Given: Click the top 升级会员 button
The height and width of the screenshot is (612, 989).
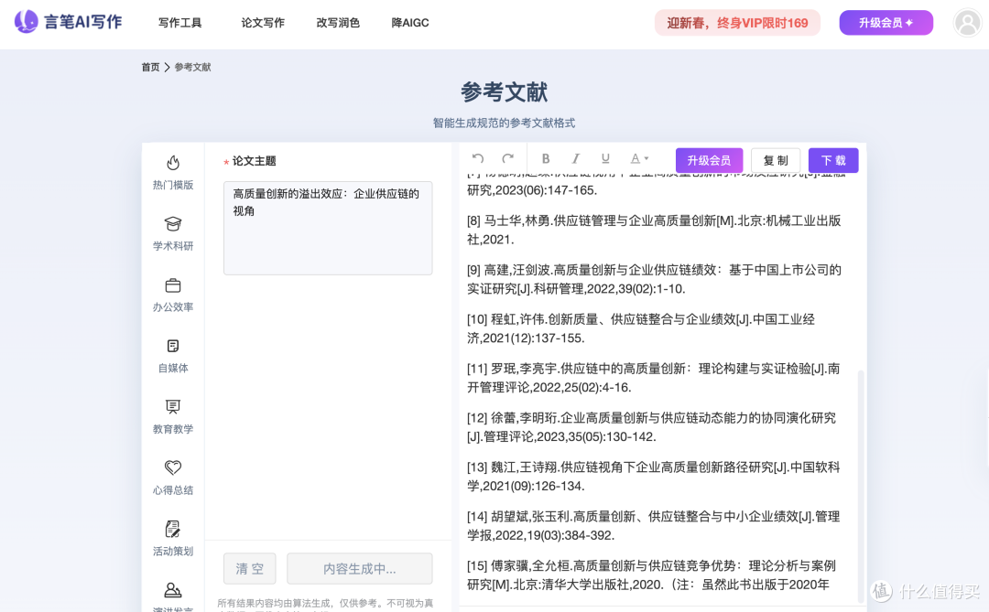Looking at the screenshot, I should tap(886, 23).
